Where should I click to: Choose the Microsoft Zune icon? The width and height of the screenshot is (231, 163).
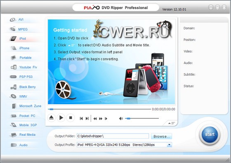click(14, 106)
